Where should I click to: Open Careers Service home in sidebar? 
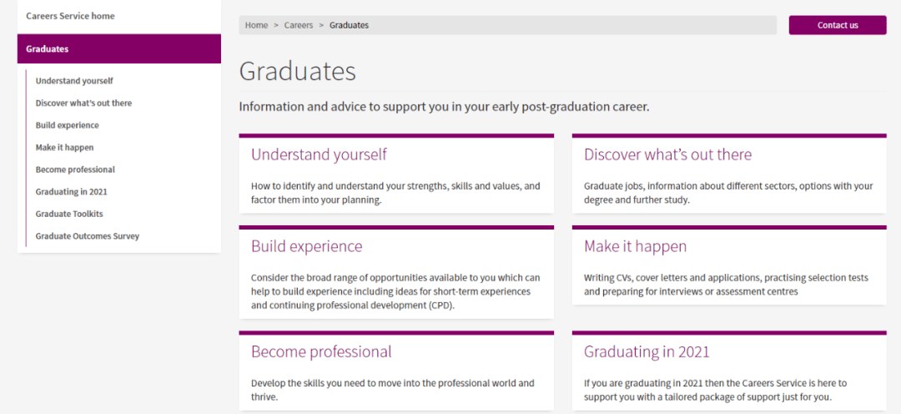[x=70, y=16]
